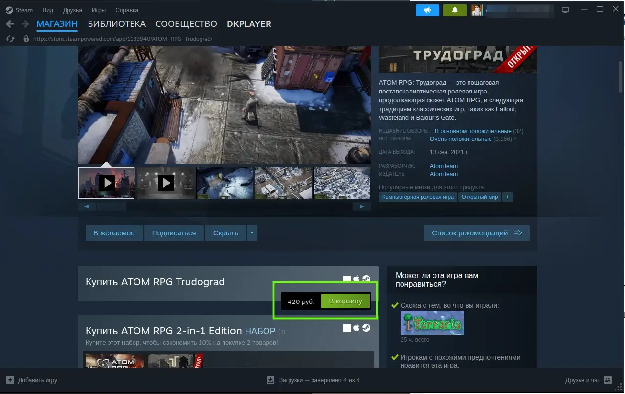Viewport: 625px width, 394px height.
Task: Click the Компьютерная ролевая игра tag
Action: tap(418, 197)
